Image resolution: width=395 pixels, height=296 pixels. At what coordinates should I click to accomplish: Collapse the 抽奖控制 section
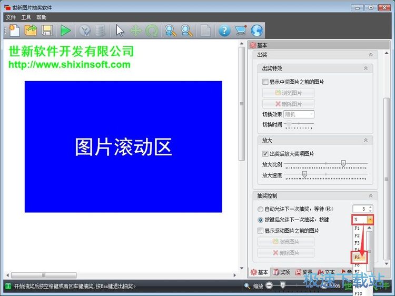(x=371, y=196)
